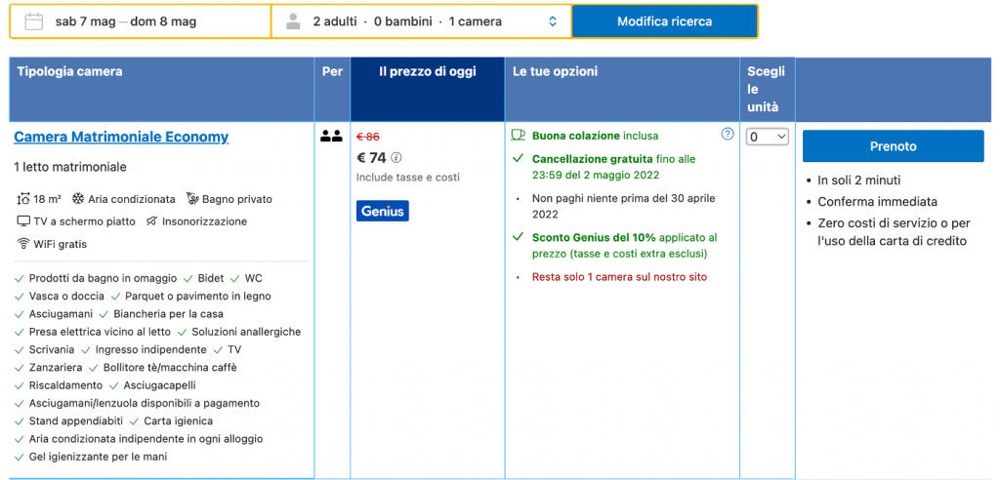Expand the guests and rooms selector
1000x480 pixels.
click(421, 21)
